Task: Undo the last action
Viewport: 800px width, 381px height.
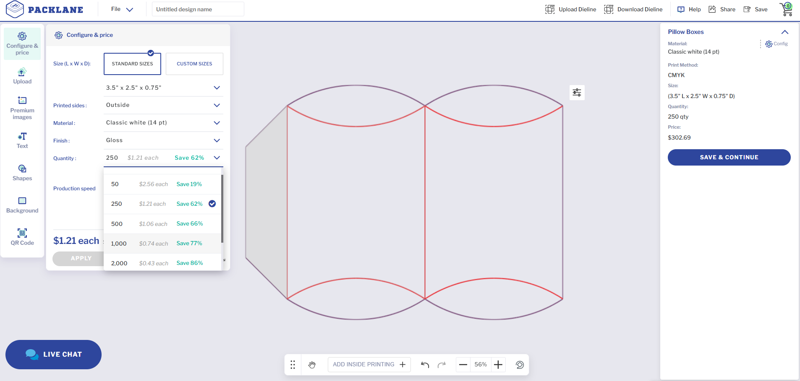Action: [x=425, y=365]
